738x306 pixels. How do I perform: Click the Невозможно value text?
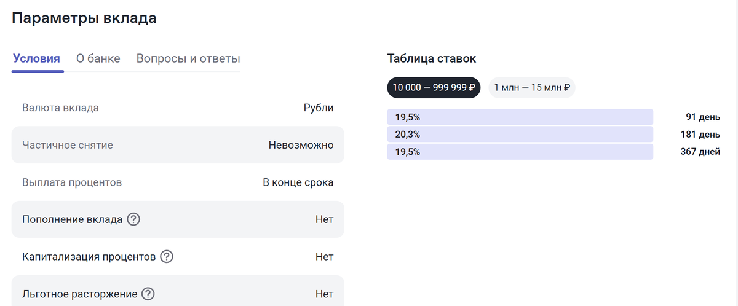click(x=301, y=145)
